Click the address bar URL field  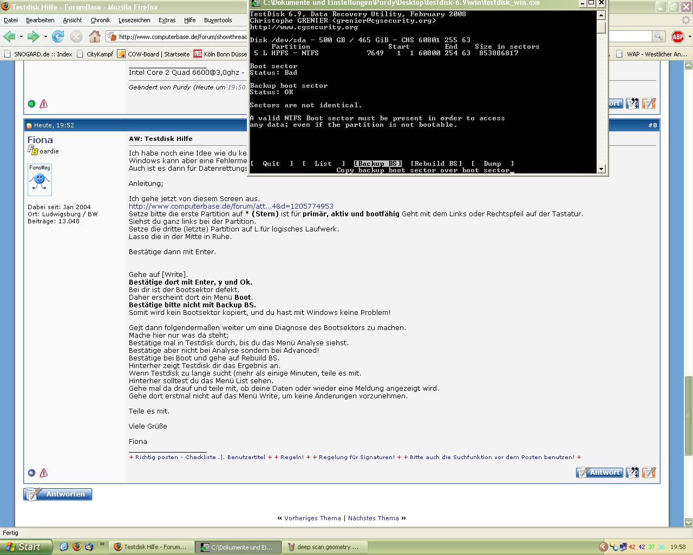[182, 36]
